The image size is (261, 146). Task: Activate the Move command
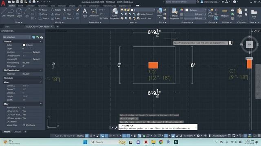coord(43,10)
